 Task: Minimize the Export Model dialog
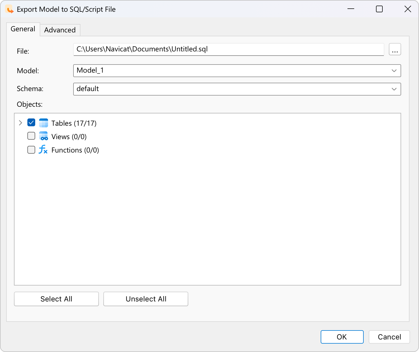(351, 9)
